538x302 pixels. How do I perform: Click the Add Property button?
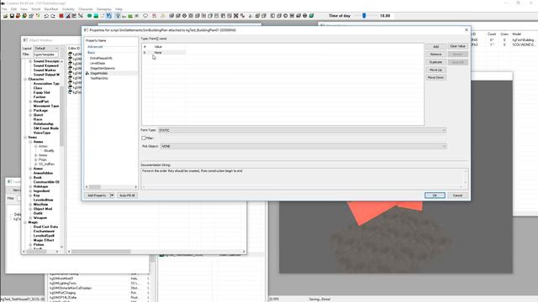[x=98, y=195]
